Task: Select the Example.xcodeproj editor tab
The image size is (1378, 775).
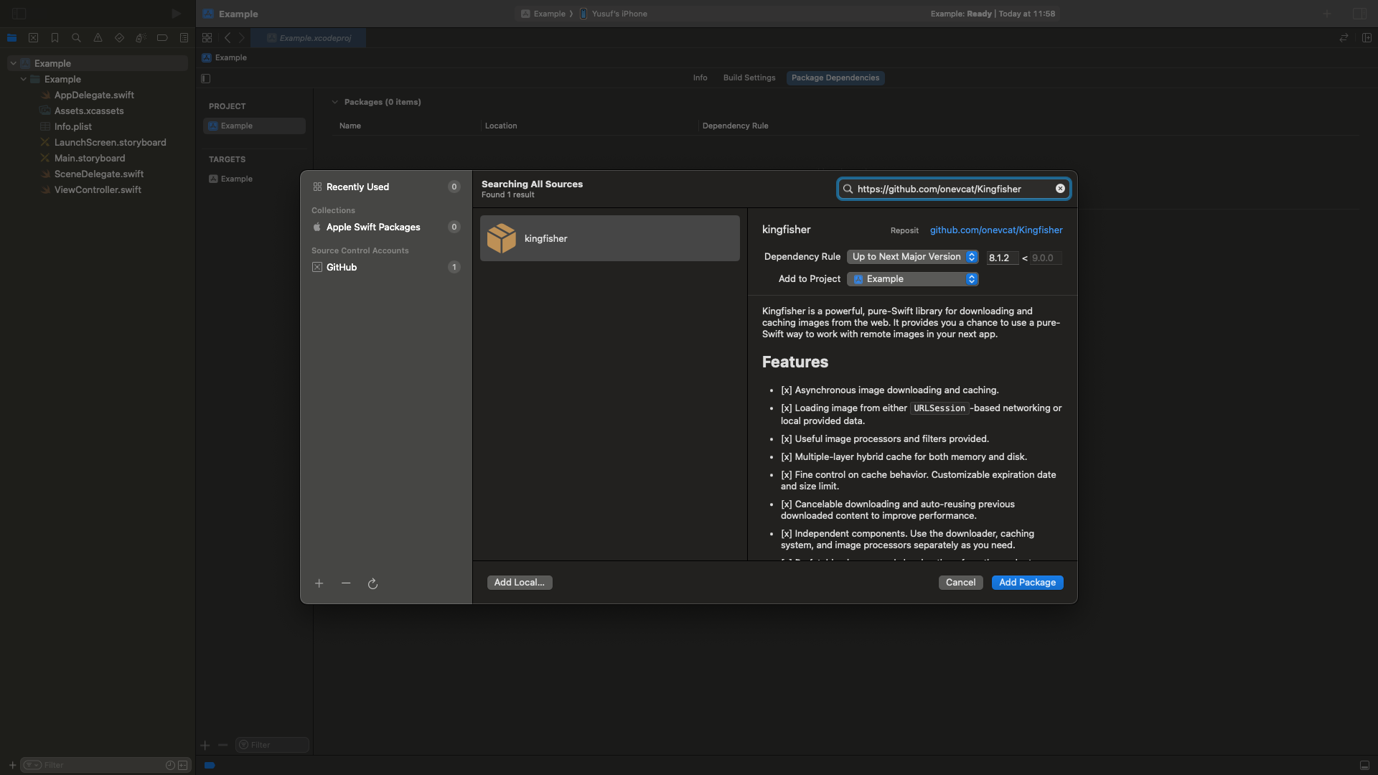Action: click(309, 38)
